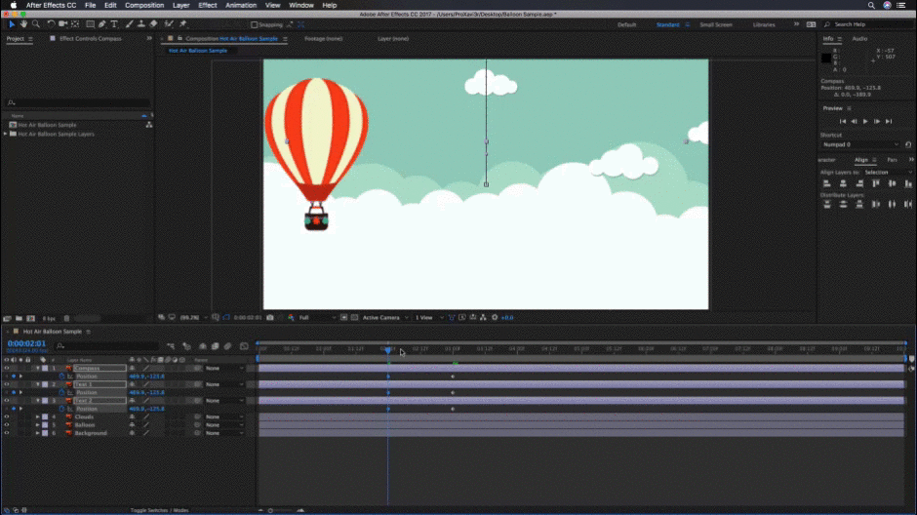Open Compass layer Parent None dropdown

point(224,369)
